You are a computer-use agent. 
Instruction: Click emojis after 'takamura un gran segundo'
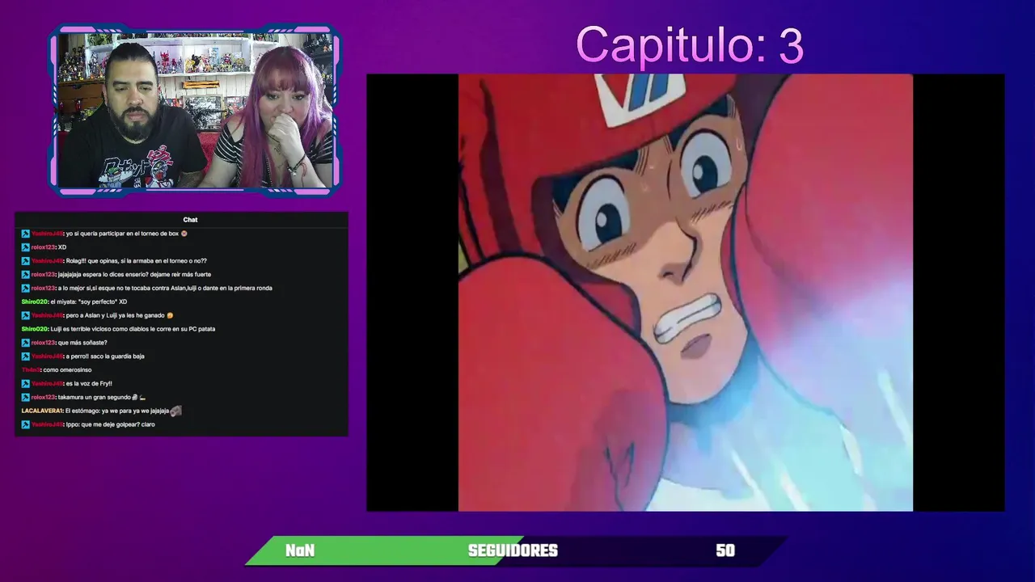tap(138, 397)
